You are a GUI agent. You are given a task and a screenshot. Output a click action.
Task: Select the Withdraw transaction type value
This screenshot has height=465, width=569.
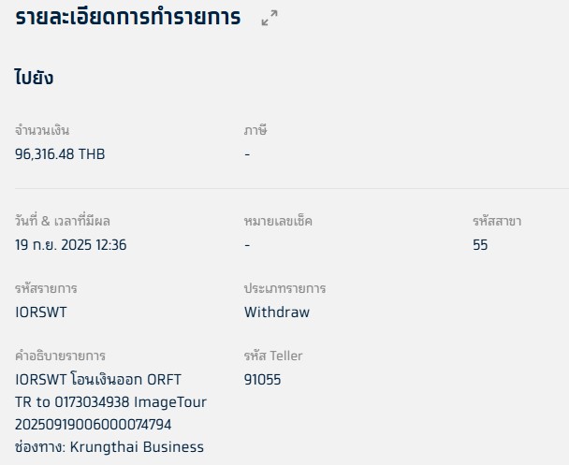277,312
